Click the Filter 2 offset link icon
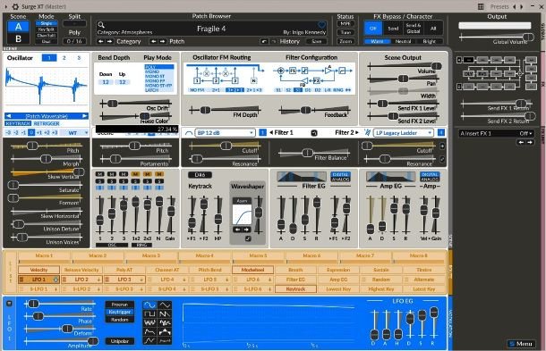Image resolution: width=546 pixels, height=351 pixels. click(x=442, y=159)
